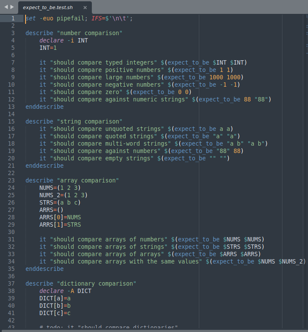Click "should compare arrays with the same values"

[126, 261]
